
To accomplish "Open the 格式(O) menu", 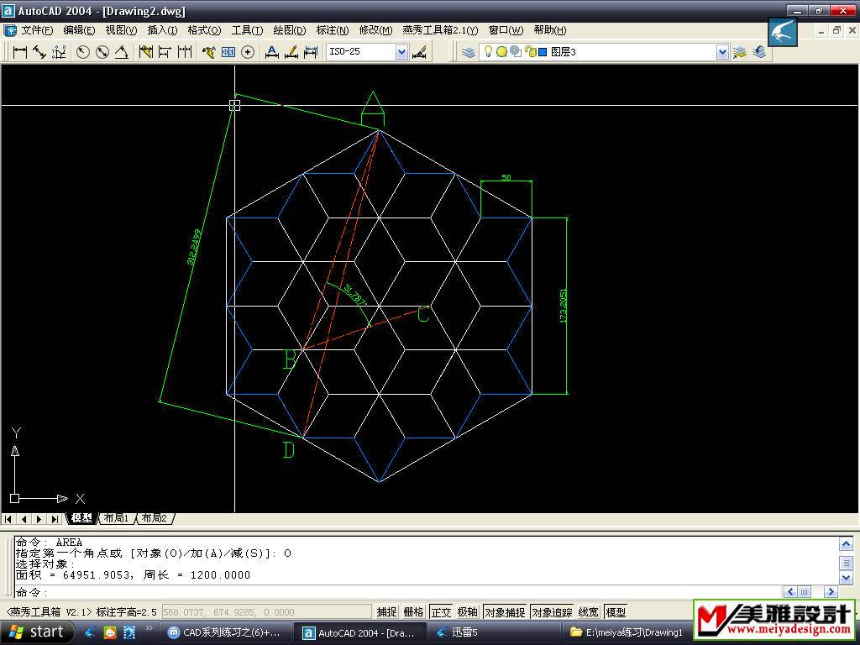I will 205,30.
